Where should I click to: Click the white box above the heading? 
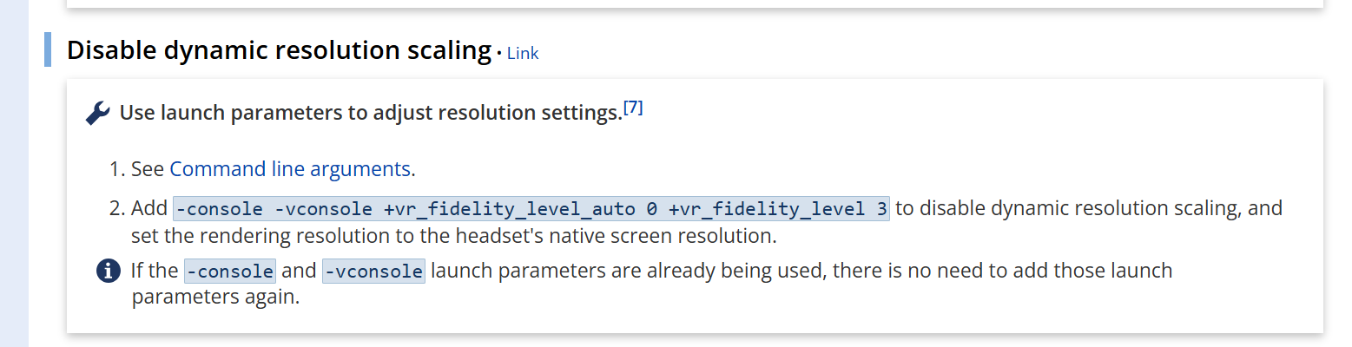point(695,3)
